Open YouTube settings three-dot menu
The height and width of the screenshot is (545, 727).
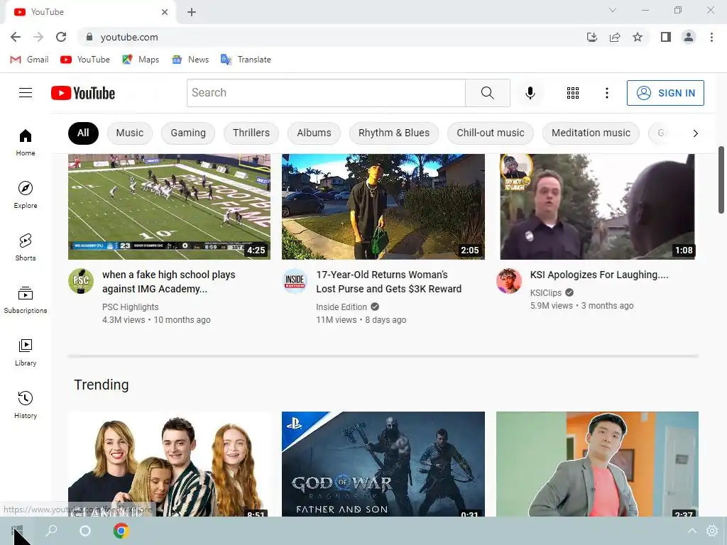[x=606, y=93]
